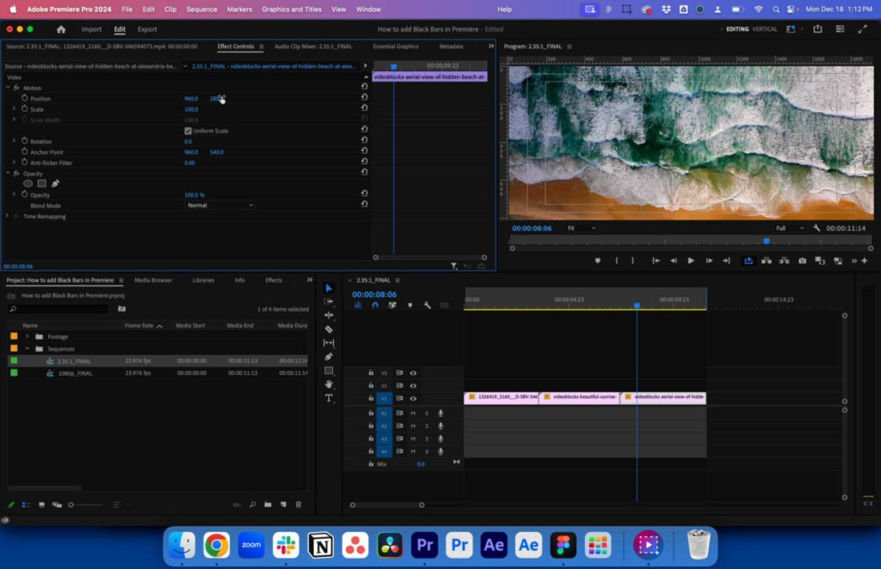Screen dimensions: 881x569
Task: Hide track V3 with eye icon
Action: pyautogui.click(x=413, y=372)
